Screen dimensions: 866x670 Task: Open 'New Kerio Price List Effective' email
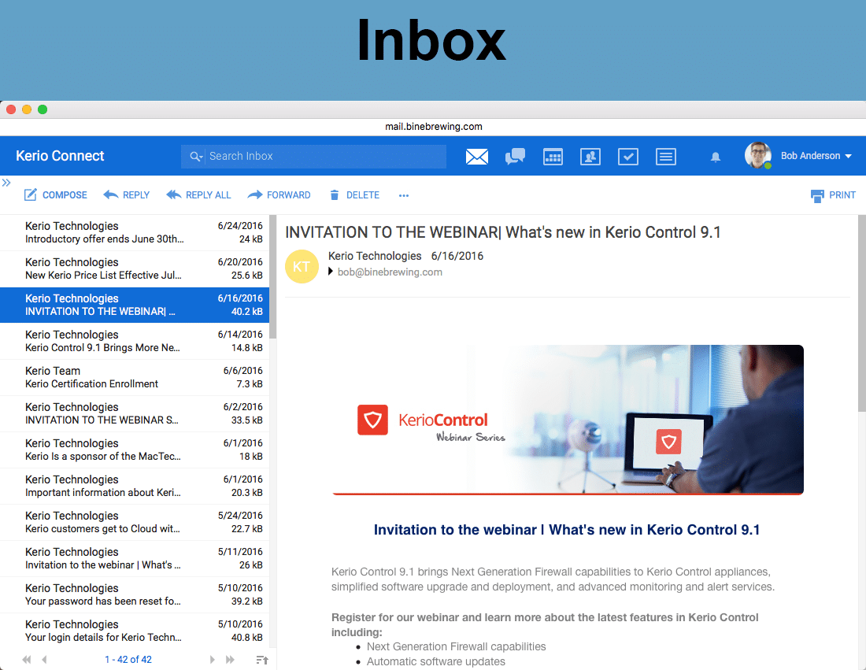[135, 269]
